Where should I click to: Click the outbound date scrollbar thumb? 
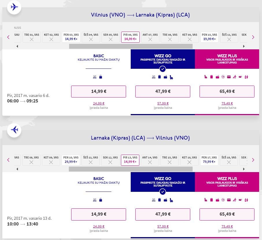(x=131, y=46)
